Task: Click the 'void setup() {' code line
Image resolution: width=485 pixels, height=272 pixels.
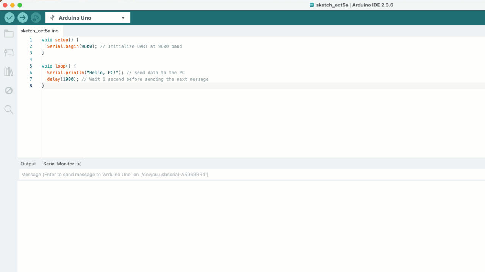Action: click(x=60, y=40)
